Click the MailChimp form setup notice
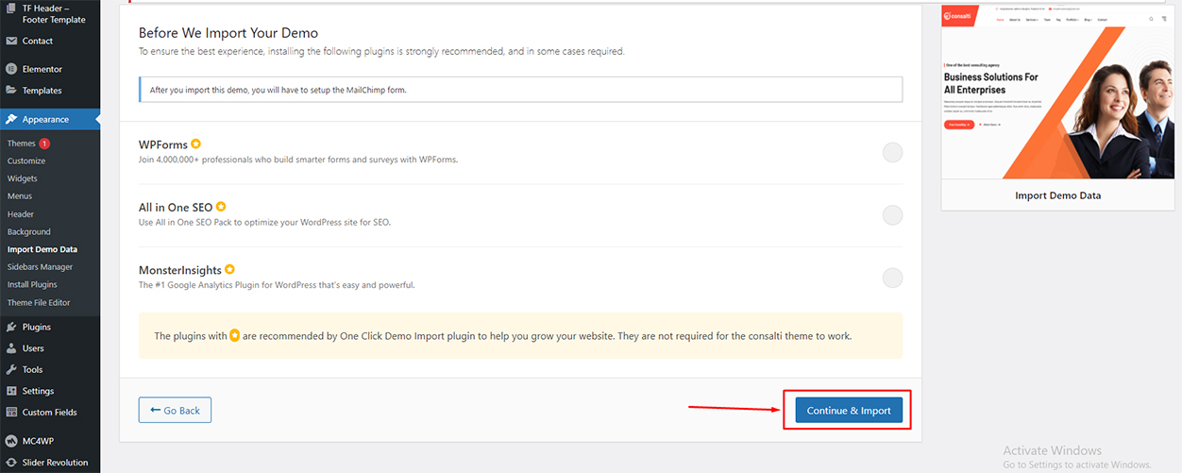Screen dimensions: 1182x473 [520, 90]
